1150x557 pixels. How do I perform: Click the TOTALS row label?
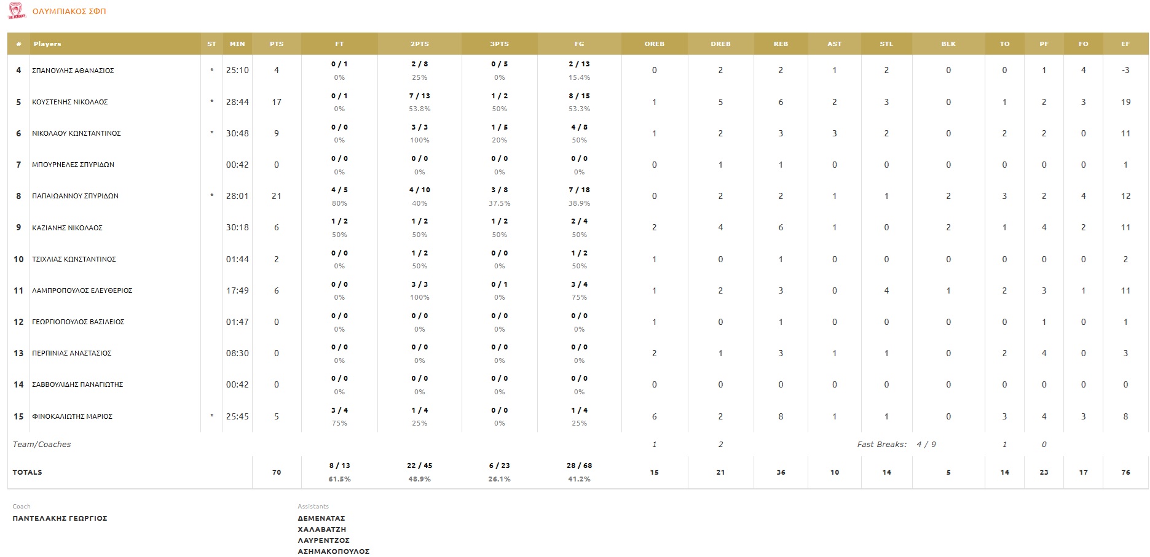pos(28,472)
